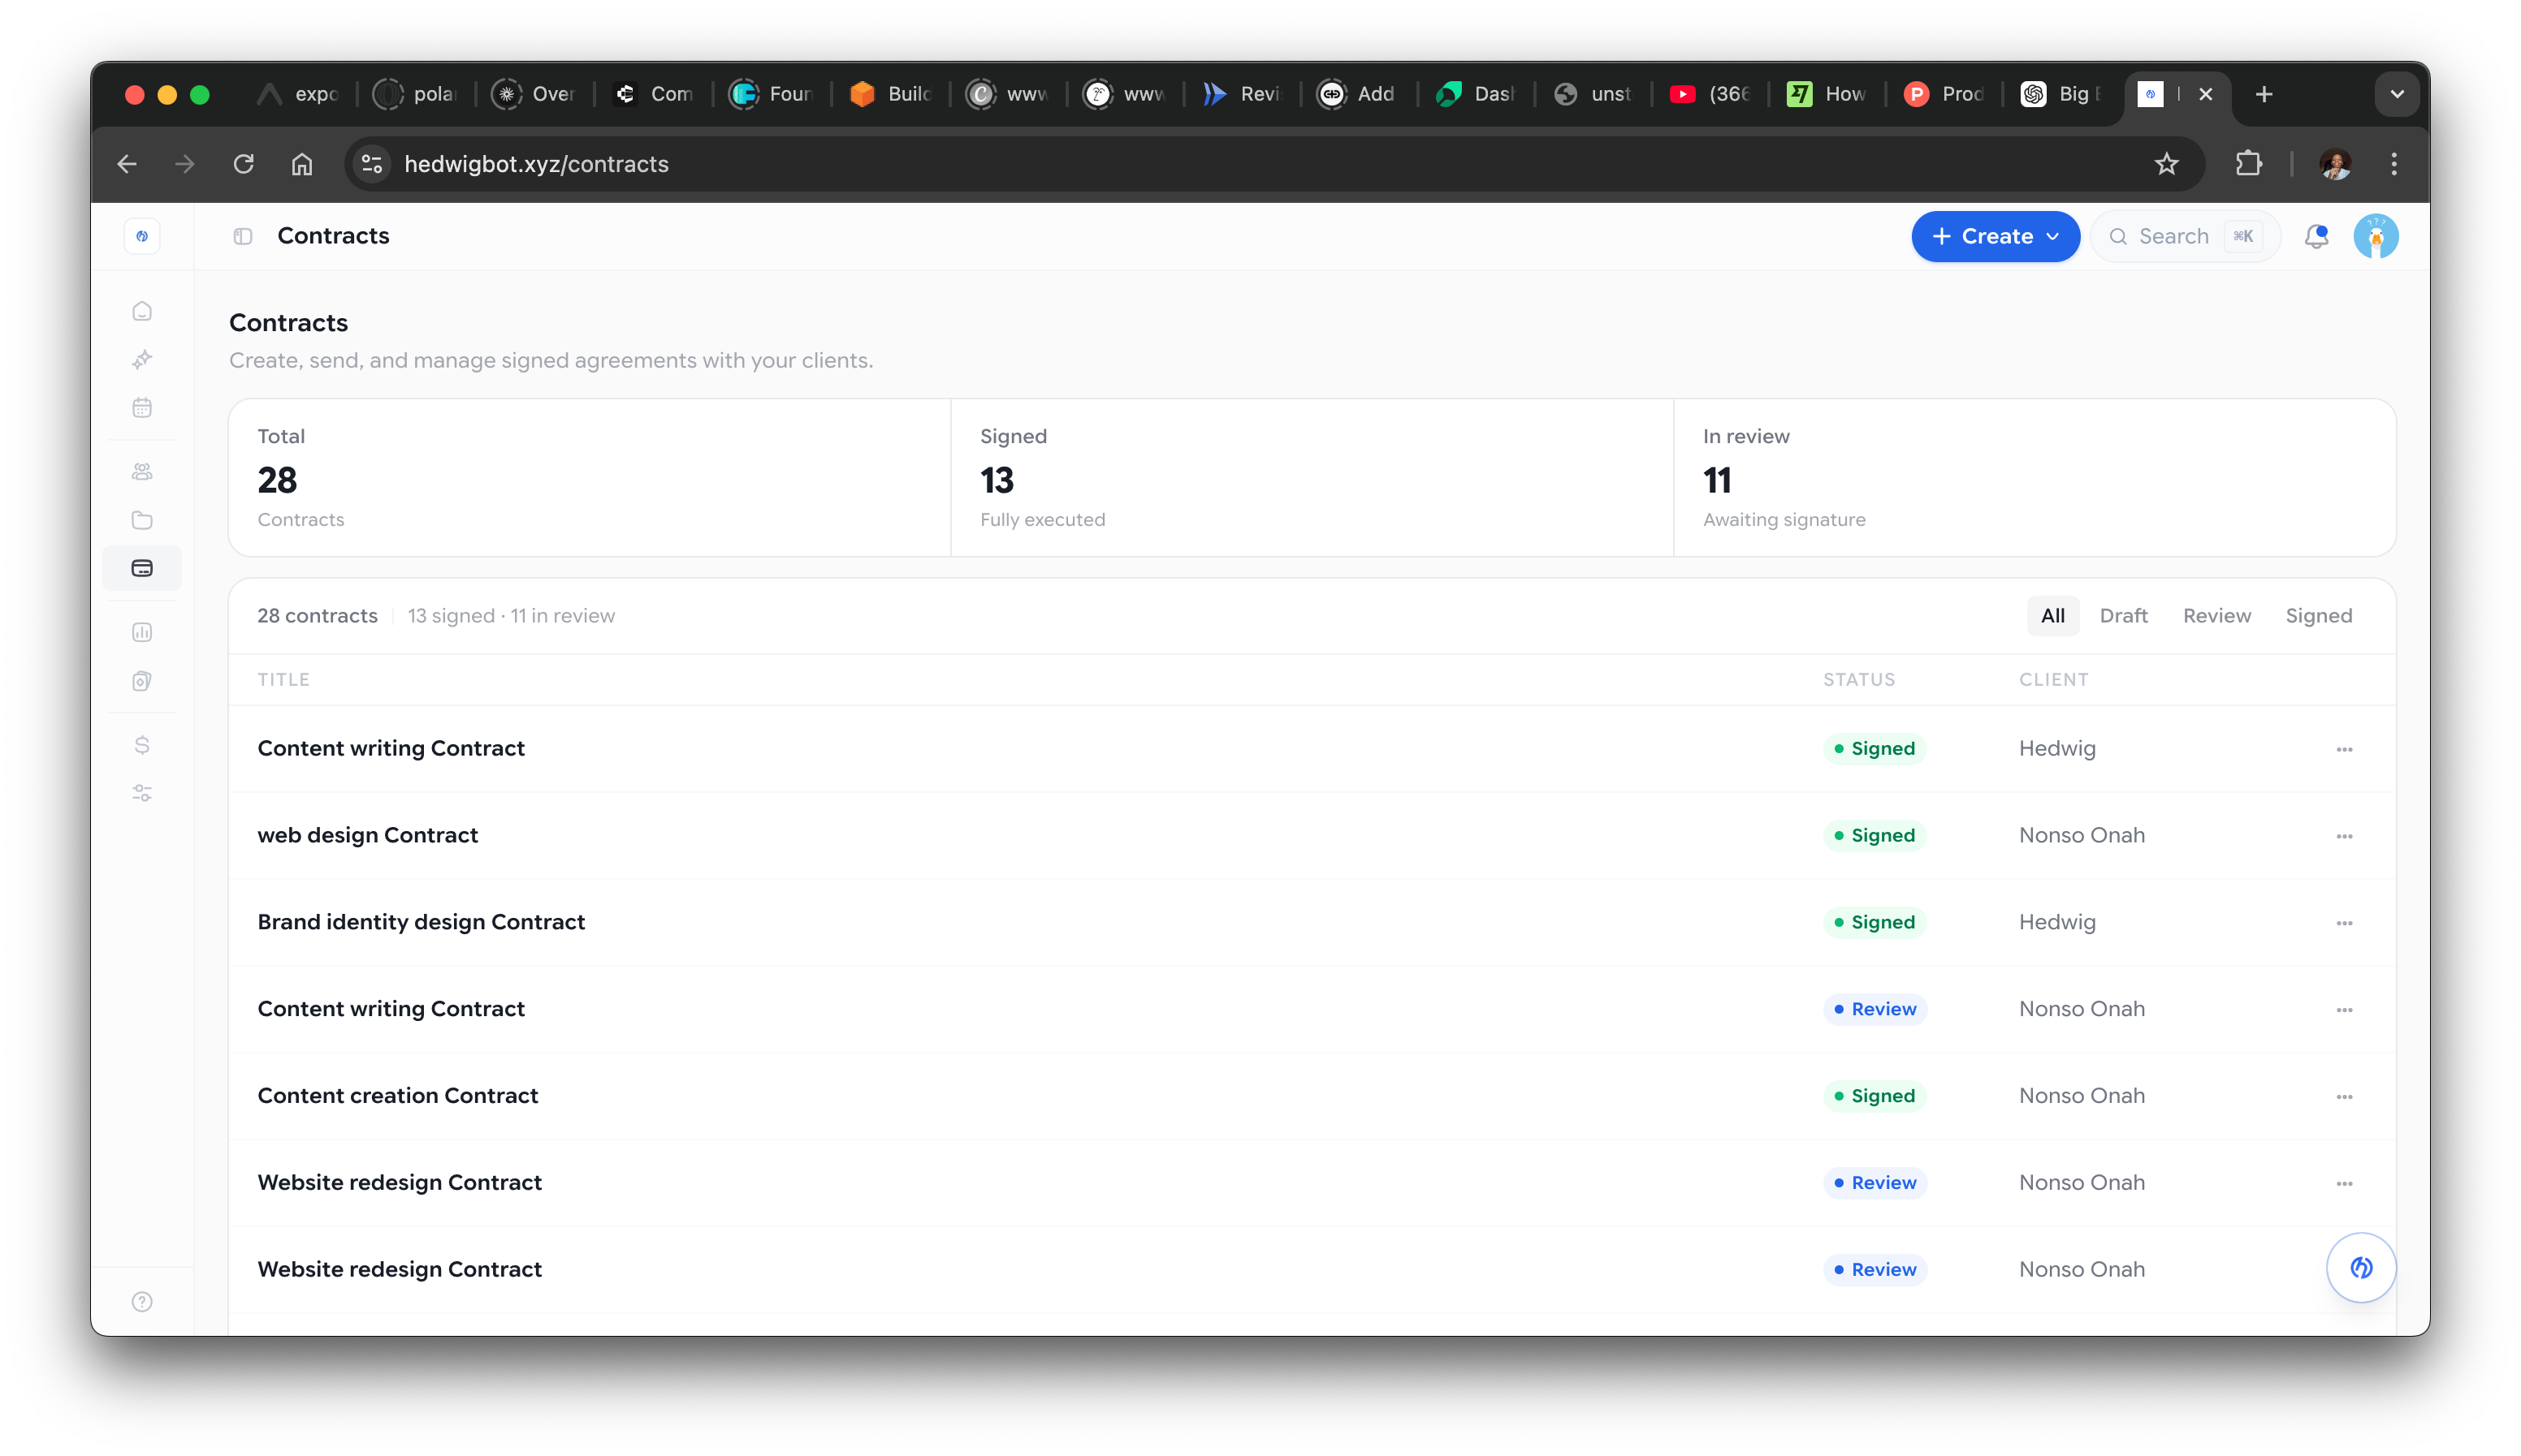
Task: Expand the Create dropdown button
Action: point(1995,236)
